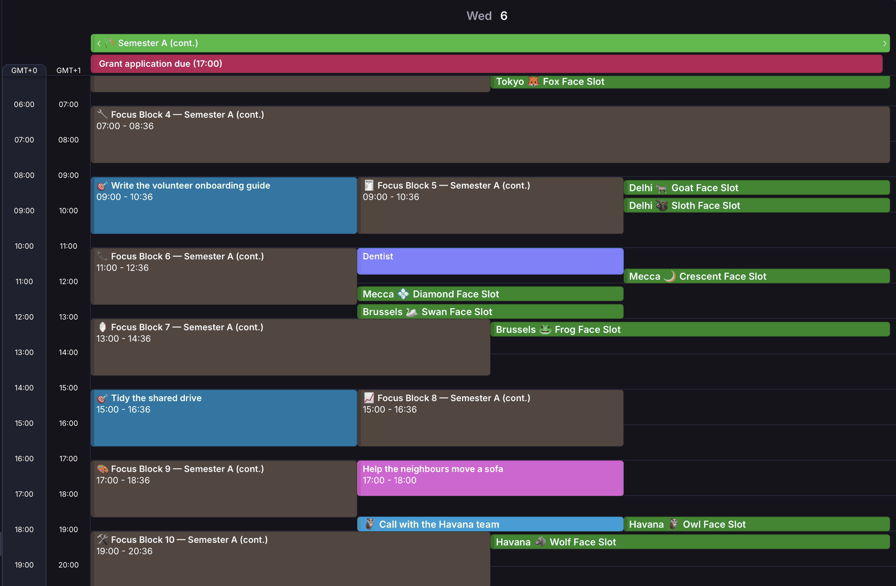The image size is (896, 586).
Task: Click the Semester A (cont.) banner title
Action: coord(158,43)
